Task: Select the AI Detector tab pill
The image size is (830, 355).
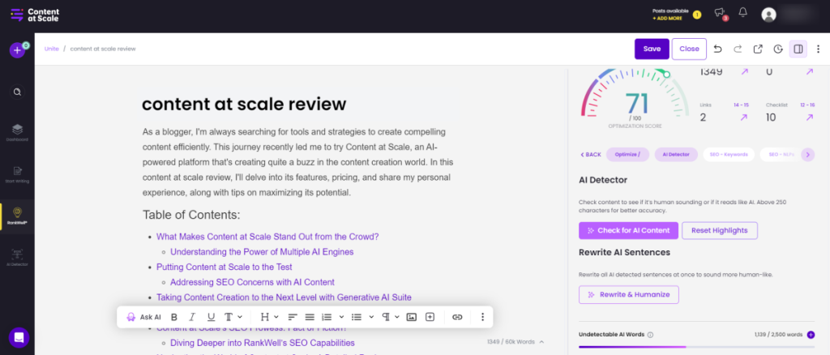Action: [676, 155]
